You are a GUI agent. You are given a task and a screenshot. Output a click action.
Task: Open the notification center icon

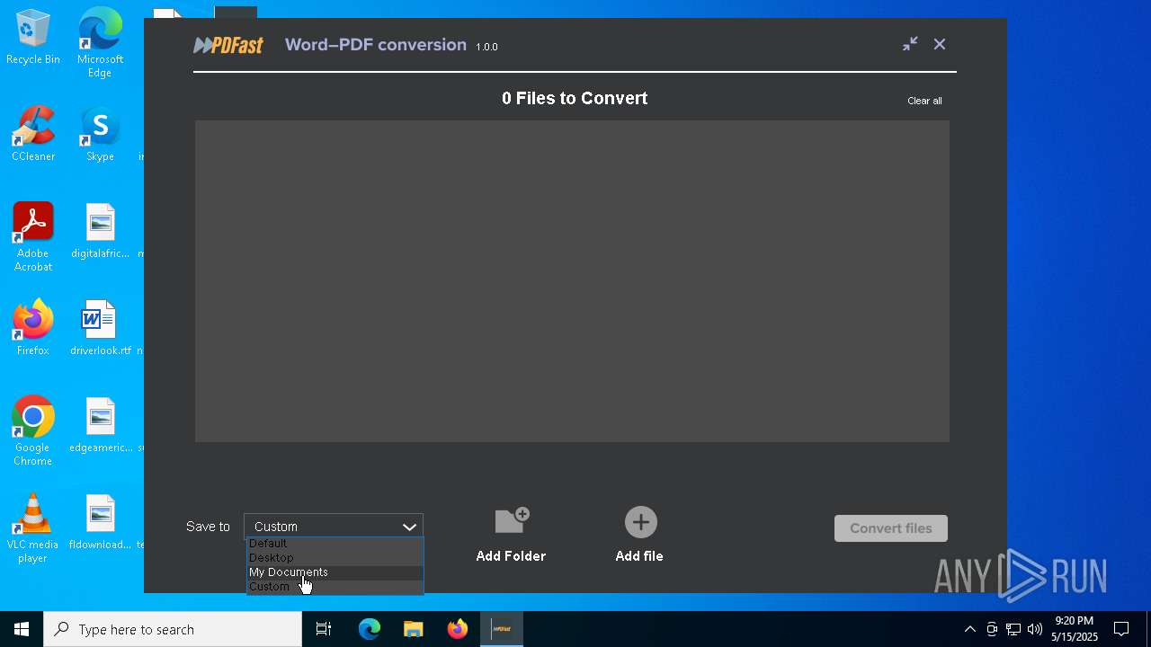[x=1121, y=629]
